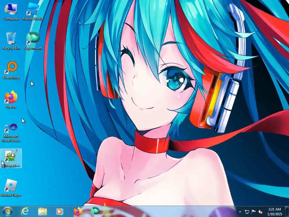Launch Firefox from the taskbar
The width and height of the screenshot is (289, 217).
coord(78,211)
